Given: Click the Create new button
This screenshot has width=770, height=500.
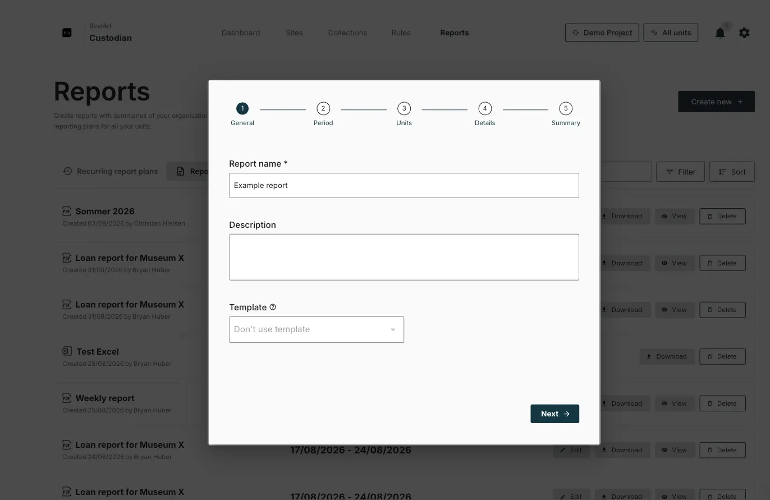Looking at the screenshot, I should click(716, 102).
